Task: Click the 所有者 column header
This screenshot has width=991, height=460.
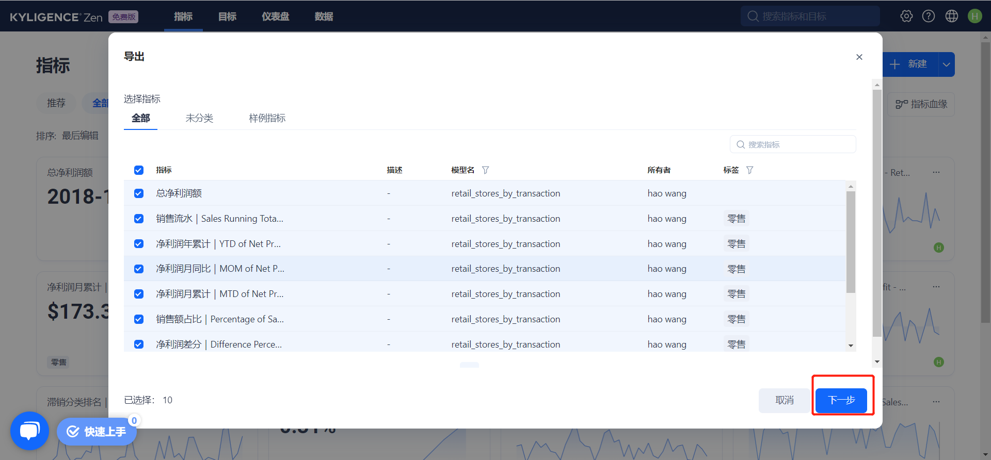Action: tap(659, 170)
